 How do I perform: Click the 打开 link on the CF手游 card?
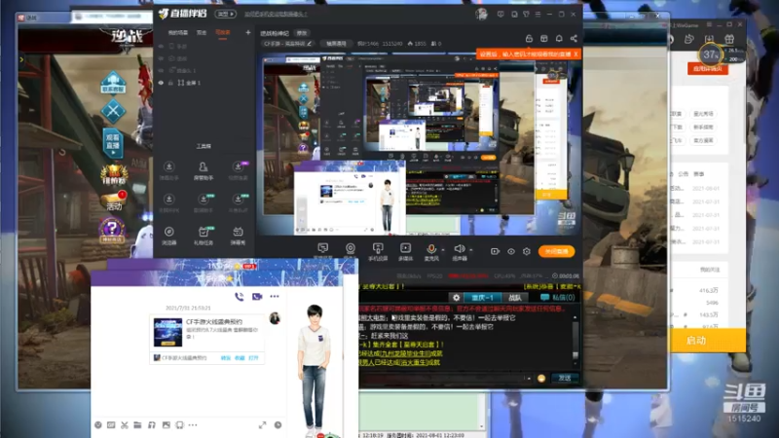tap(253, 358)
